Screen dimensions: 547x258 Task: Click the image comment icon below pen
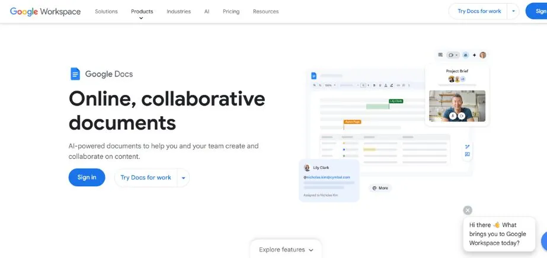468,154
